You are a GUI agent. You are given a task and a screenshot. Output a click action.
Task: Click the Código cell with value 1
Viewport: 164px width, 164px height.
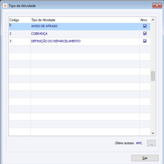(x=20, y=26)
